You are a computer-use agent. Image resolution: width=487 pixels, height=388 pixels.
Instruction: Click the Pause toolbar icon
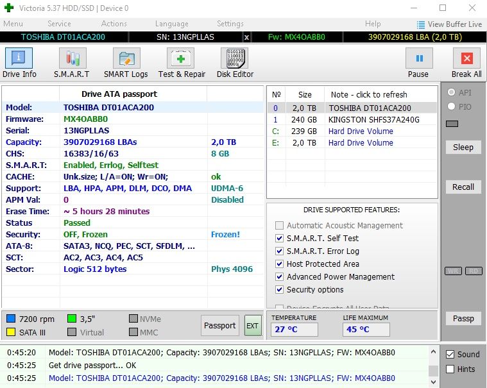(x=419, y=58)
